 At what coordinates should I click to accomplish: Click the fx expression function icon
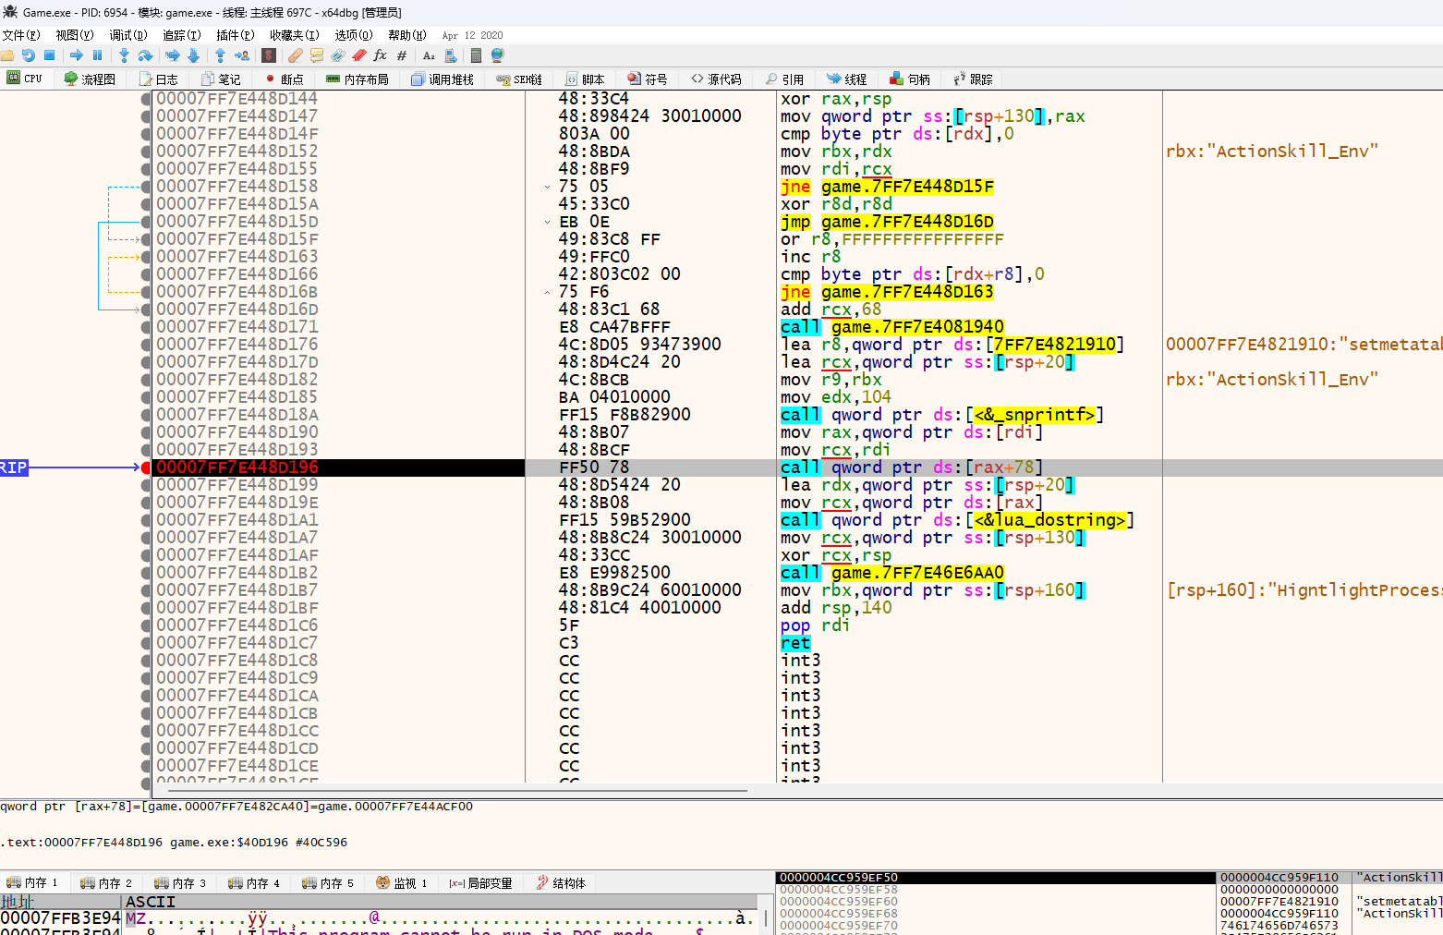[x=381, y=56]
